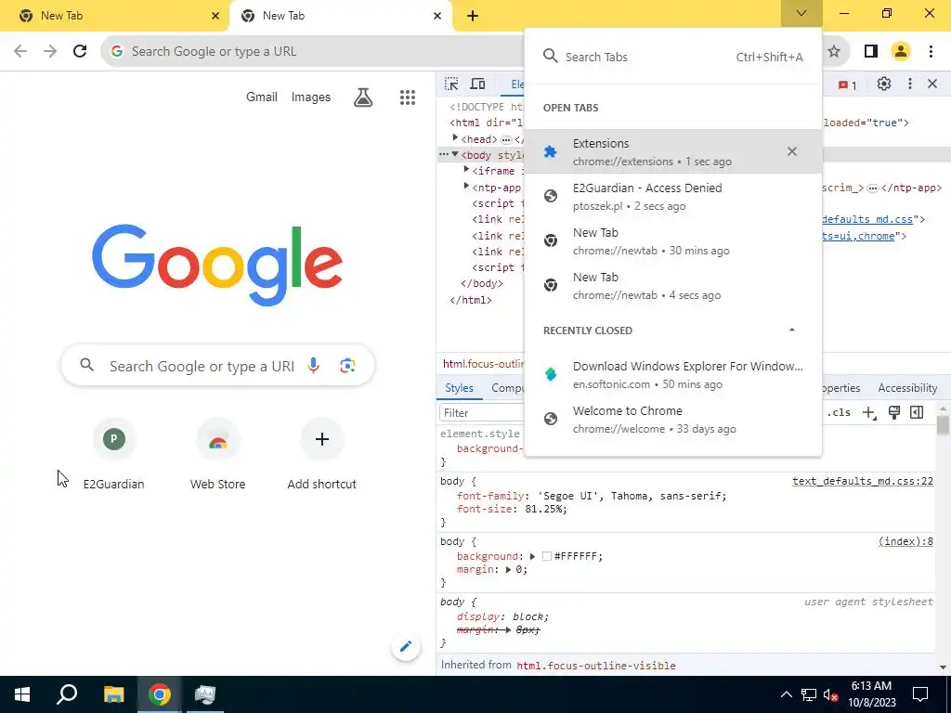Collapse the body element node

tap(455, 155)
